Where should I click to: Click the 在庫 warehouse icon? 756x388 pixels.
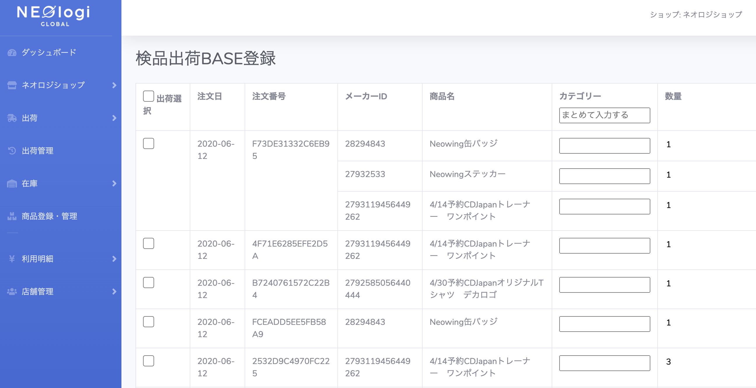click(x=12, y=183)
